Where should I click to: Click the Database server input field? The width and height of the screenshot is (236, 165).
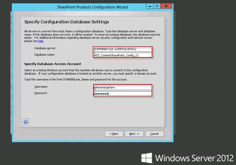(x=123, y=49)
